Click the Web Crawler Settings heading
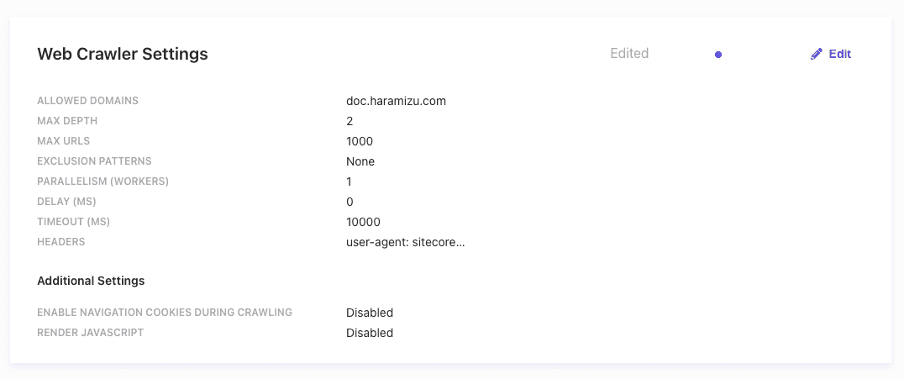This screenshot has height=379, width=904. click(123, 54)
